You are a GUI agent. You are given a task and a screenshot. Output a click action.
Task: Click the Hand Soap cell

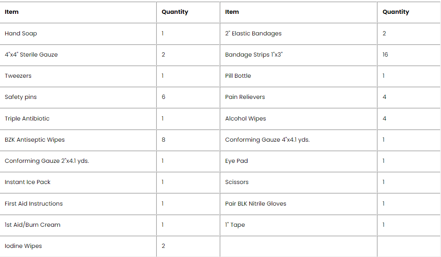pyautogui.click(x=21, y=34)
